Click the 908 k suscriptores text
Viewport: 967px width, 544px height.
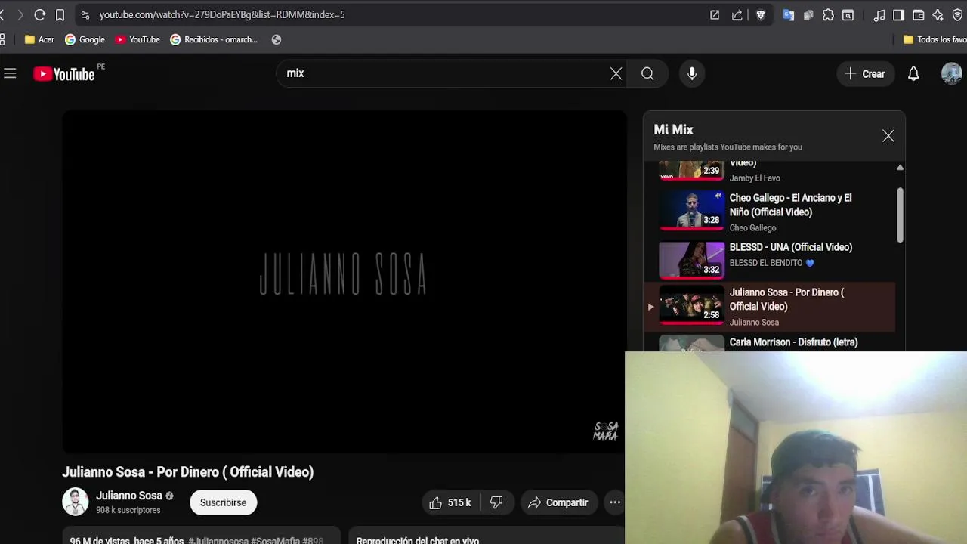(128, 510)
